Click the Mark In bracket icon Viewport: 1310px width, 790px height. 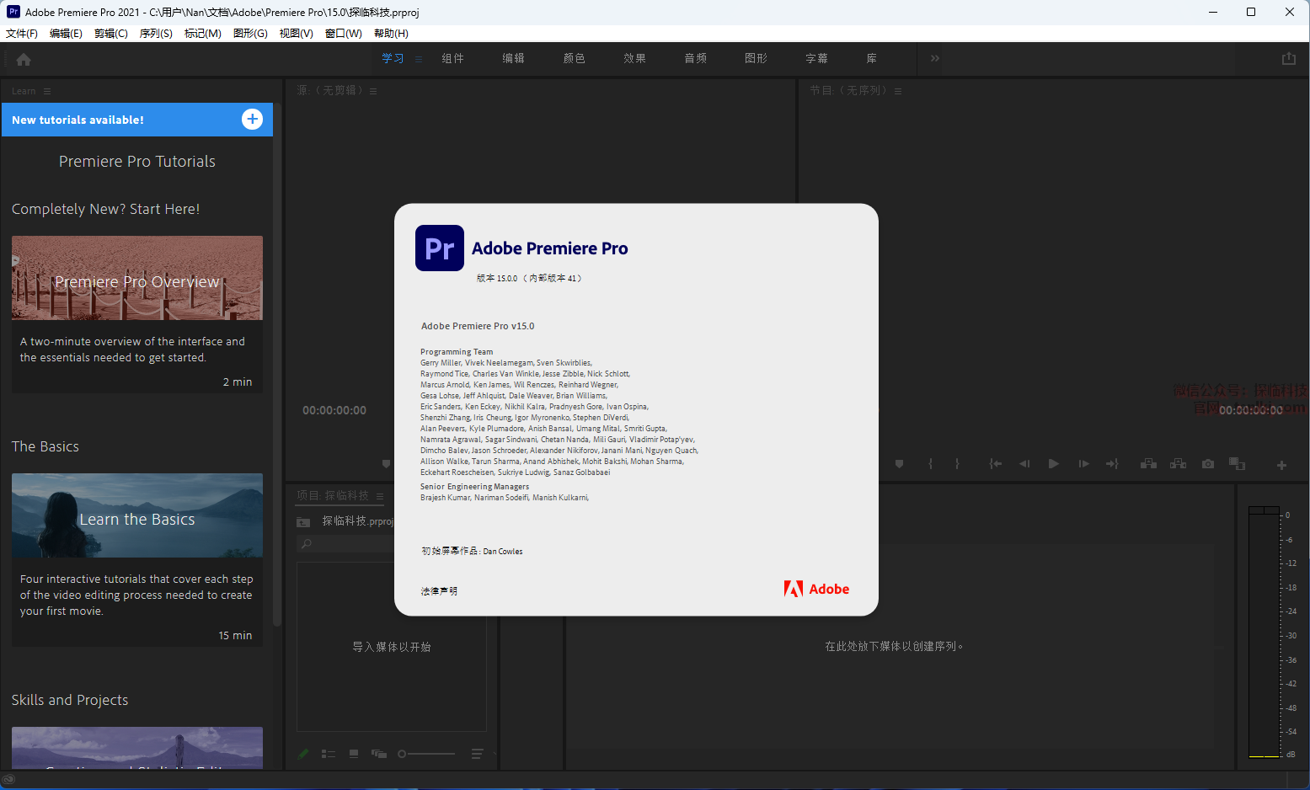point(930,464)
